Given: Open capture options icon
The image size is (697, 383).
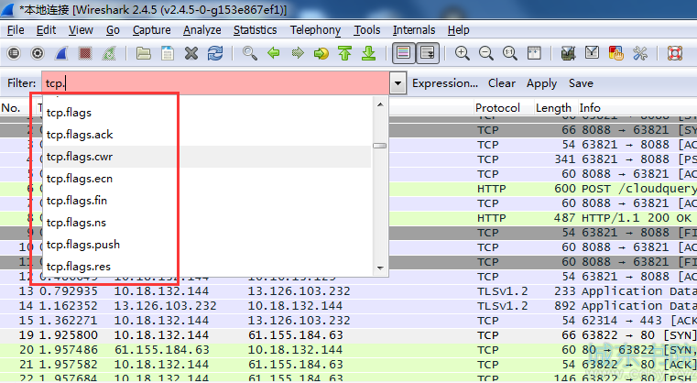Looking at the screenshot, I should 38,53.
